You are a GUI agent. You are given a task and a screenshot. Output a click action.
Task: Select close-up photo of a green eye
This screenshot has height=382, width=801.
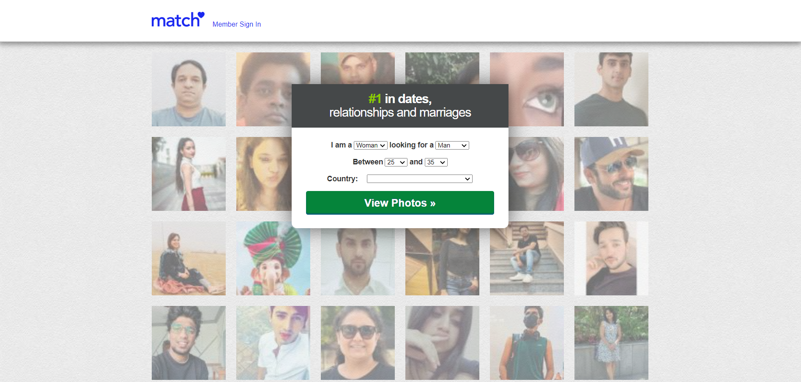(536, 89)
